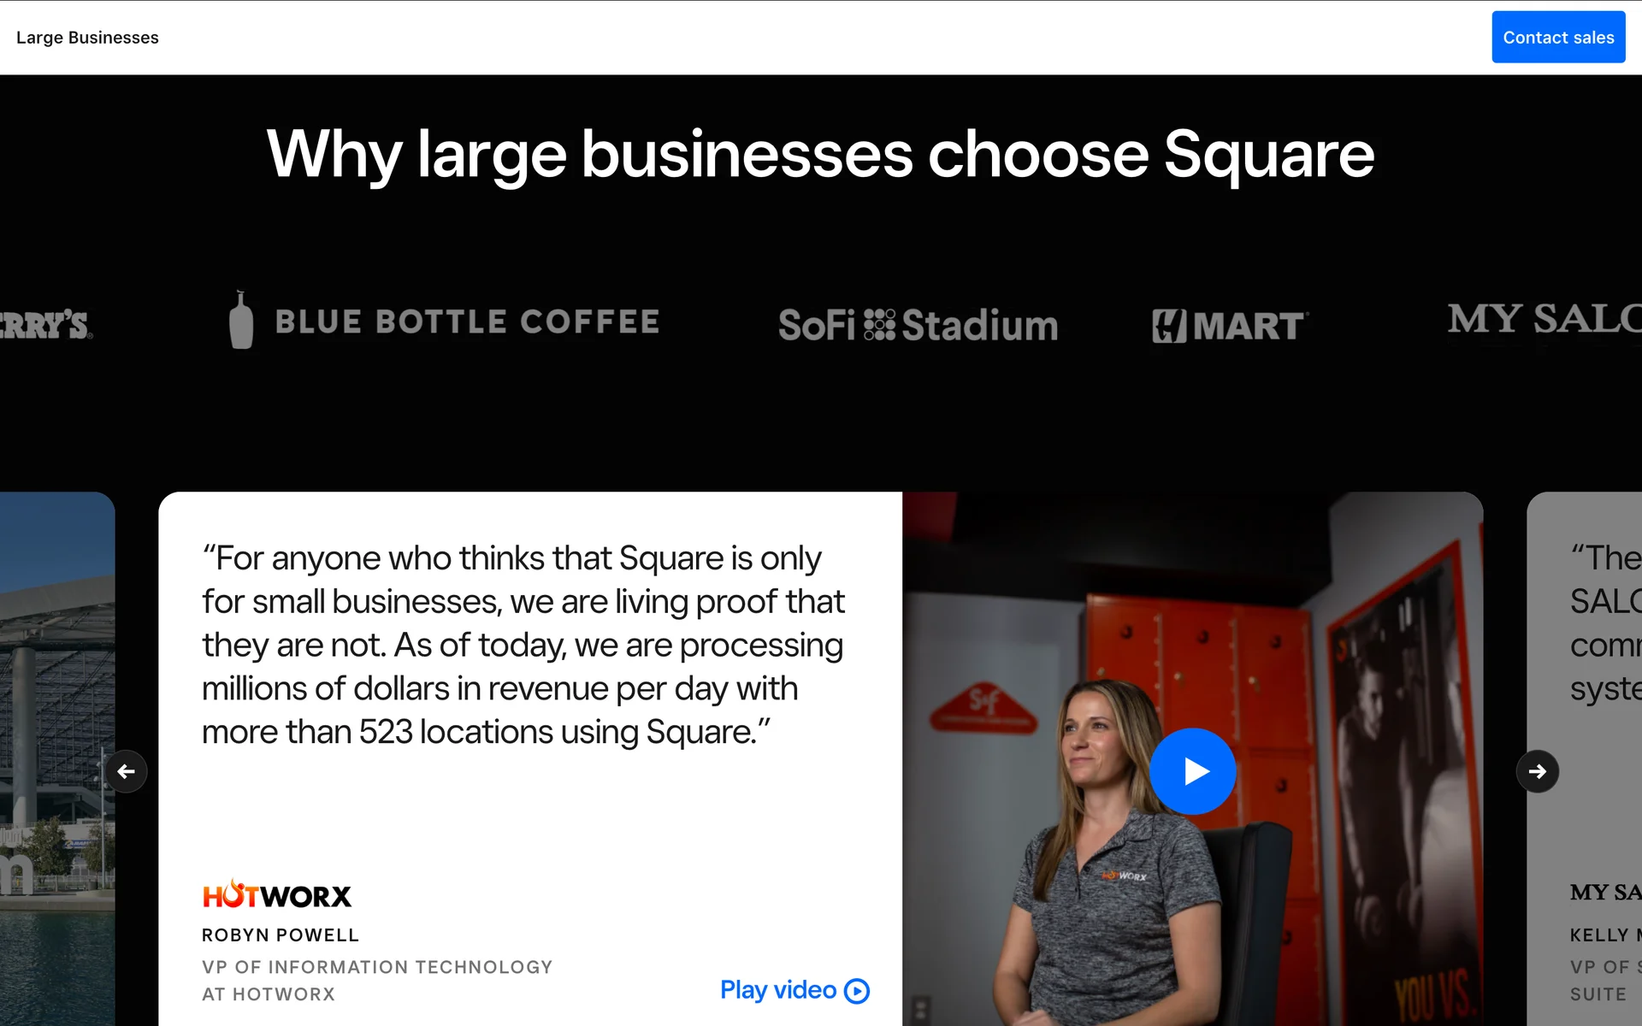Select the My Salon logo in logo row
1642x1026 pixels.
pyautogui.click(x=1544, y=320)
